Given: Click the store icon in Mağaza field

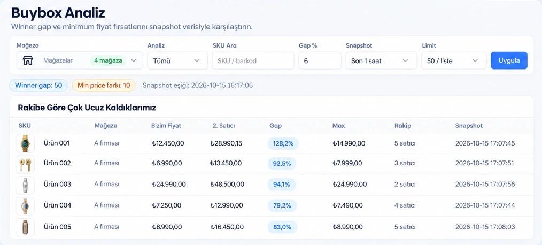Looking at the screenshot, I should [28, 60].
